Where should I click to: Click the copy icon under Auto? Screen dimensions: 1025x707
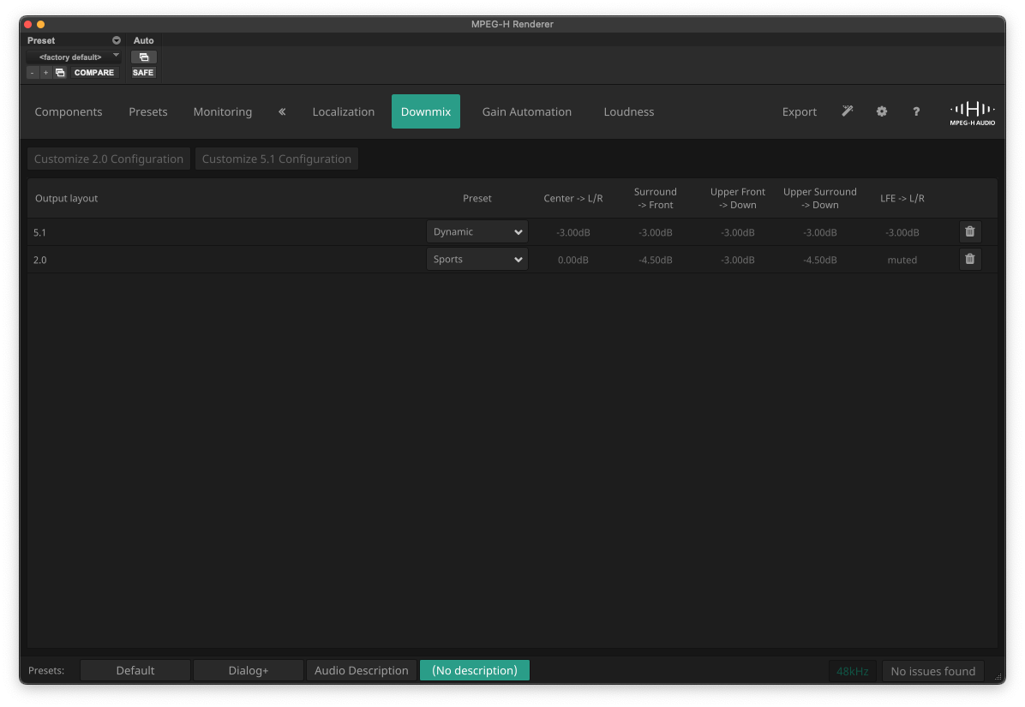click(x=144, y=57)
